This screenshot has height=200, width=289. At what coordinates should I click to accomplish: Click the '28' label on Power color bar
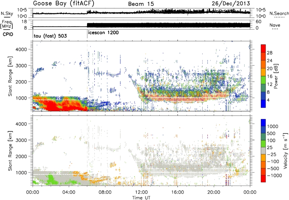(x=269, y=53)
